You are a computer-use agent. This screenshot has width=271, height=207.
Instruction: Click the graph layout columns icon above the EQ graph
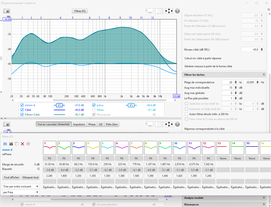pos(159,11)
